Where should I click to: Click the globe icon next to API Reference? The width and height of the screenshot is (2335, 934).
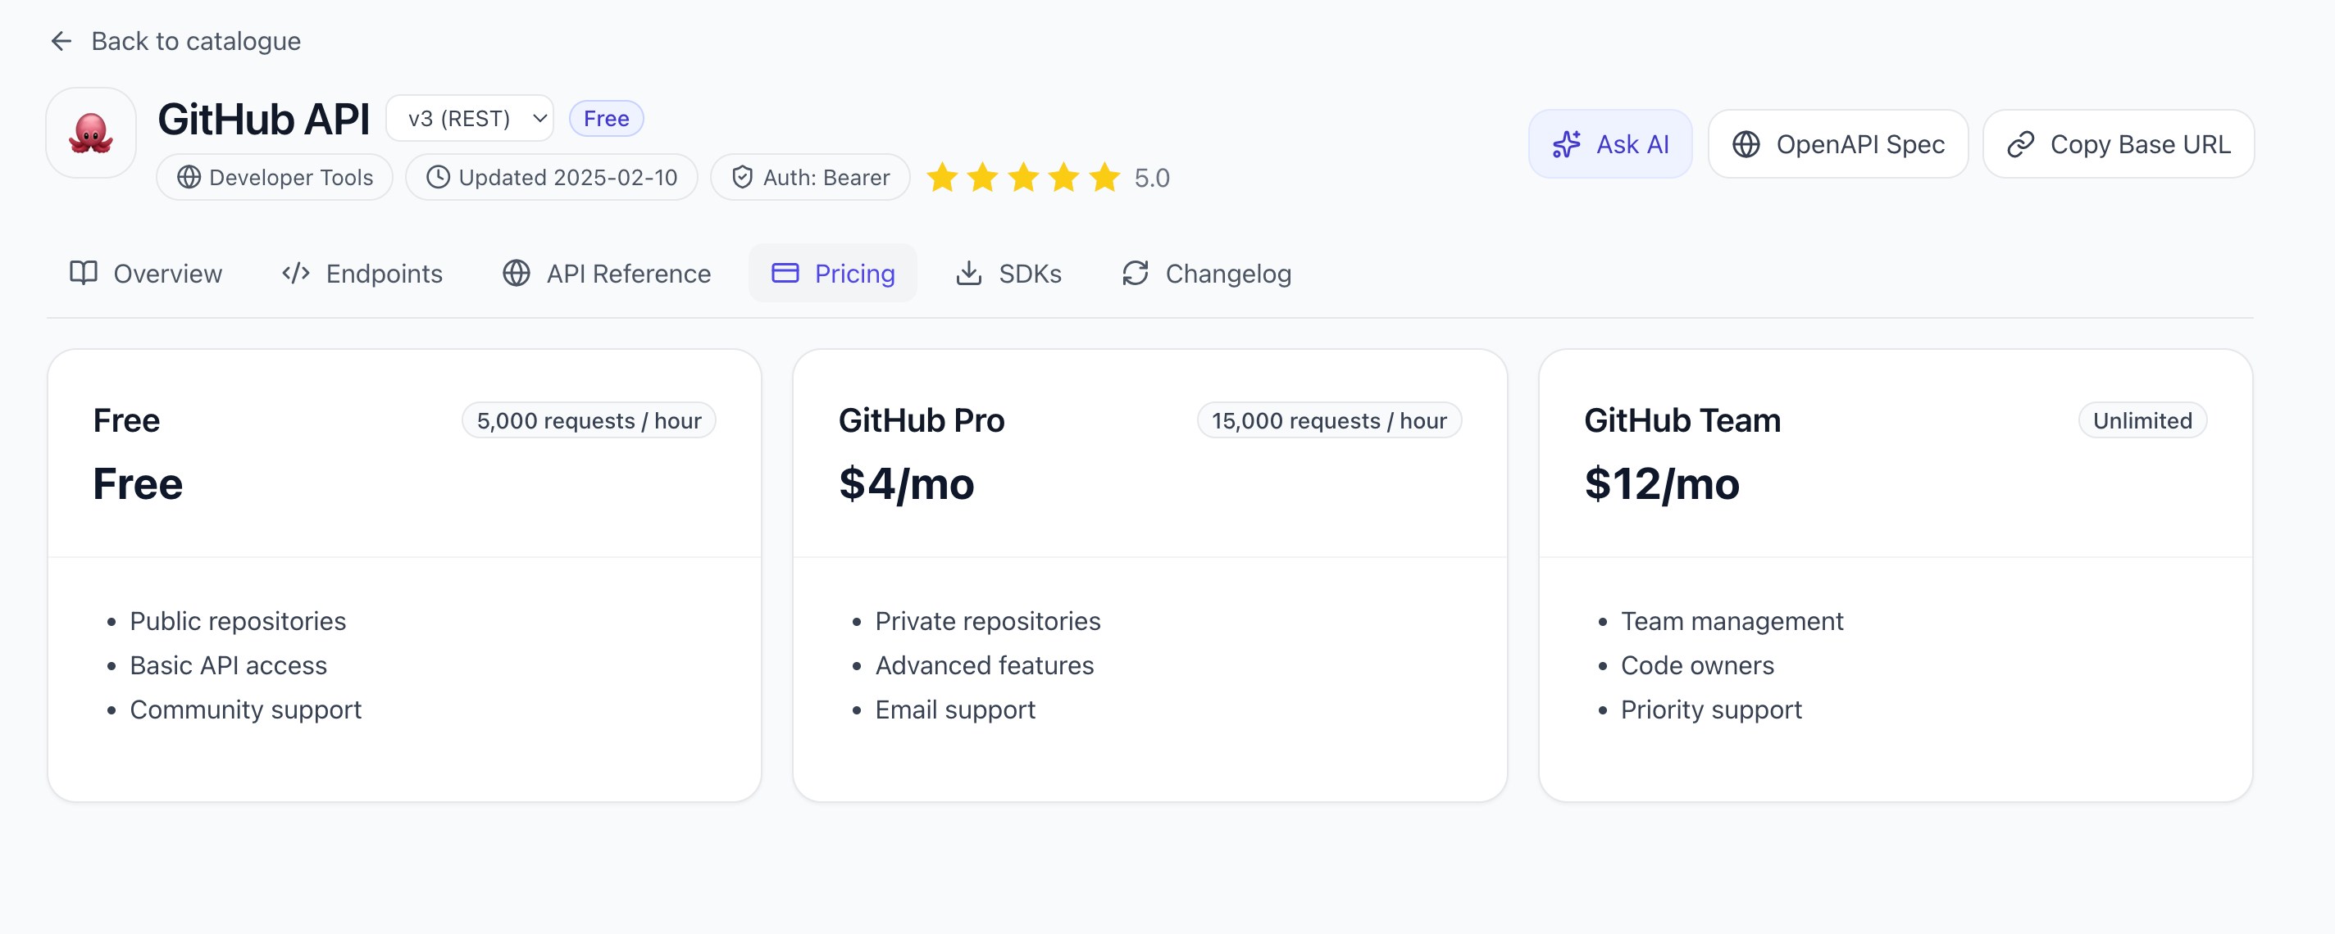[x=517, y=274]
